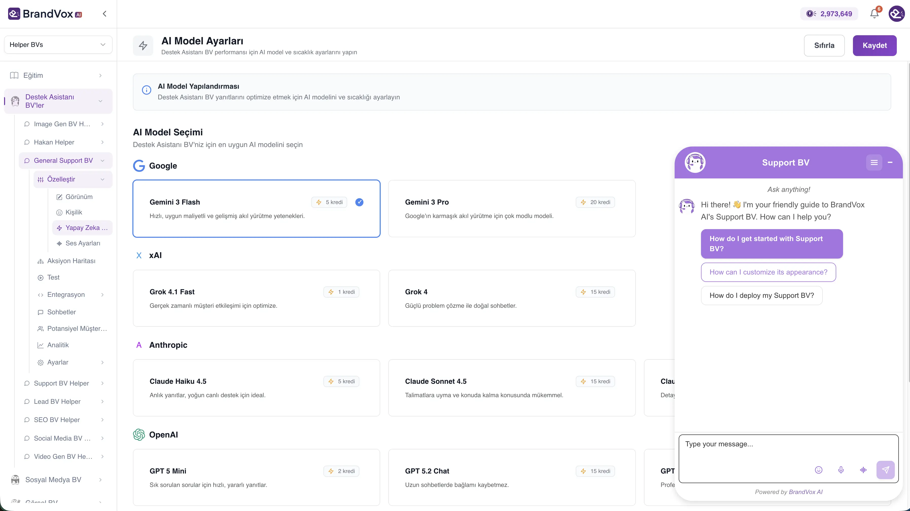Open Analitik in the sidebar
910x511 pixels.
click(58, 345)
